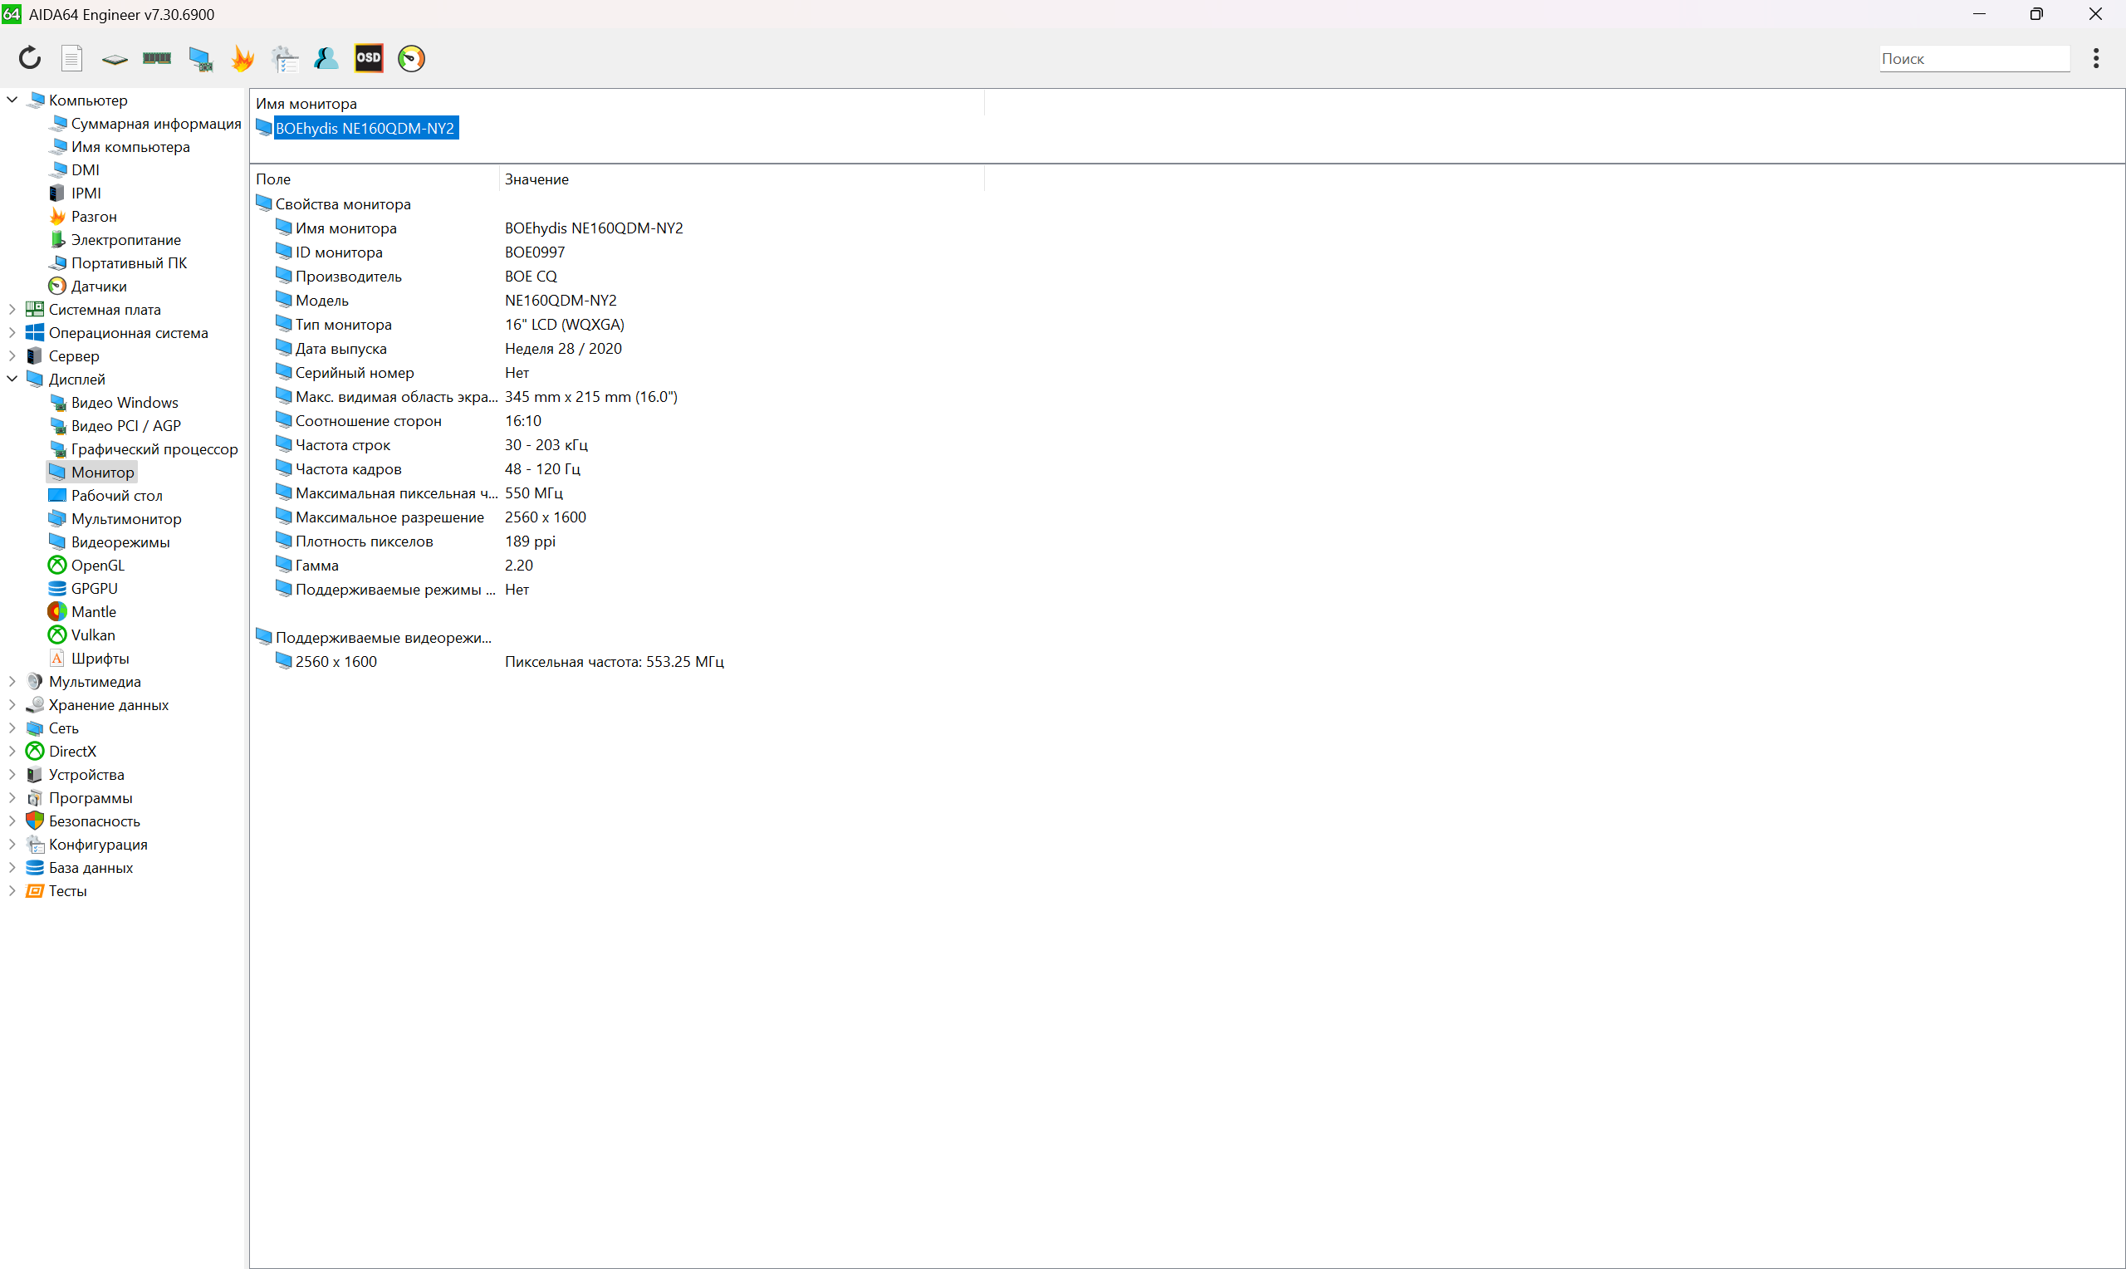Expand the Сеть tree node
The width and height of the screenshot is (2126, 1269).
click(12, 728)
